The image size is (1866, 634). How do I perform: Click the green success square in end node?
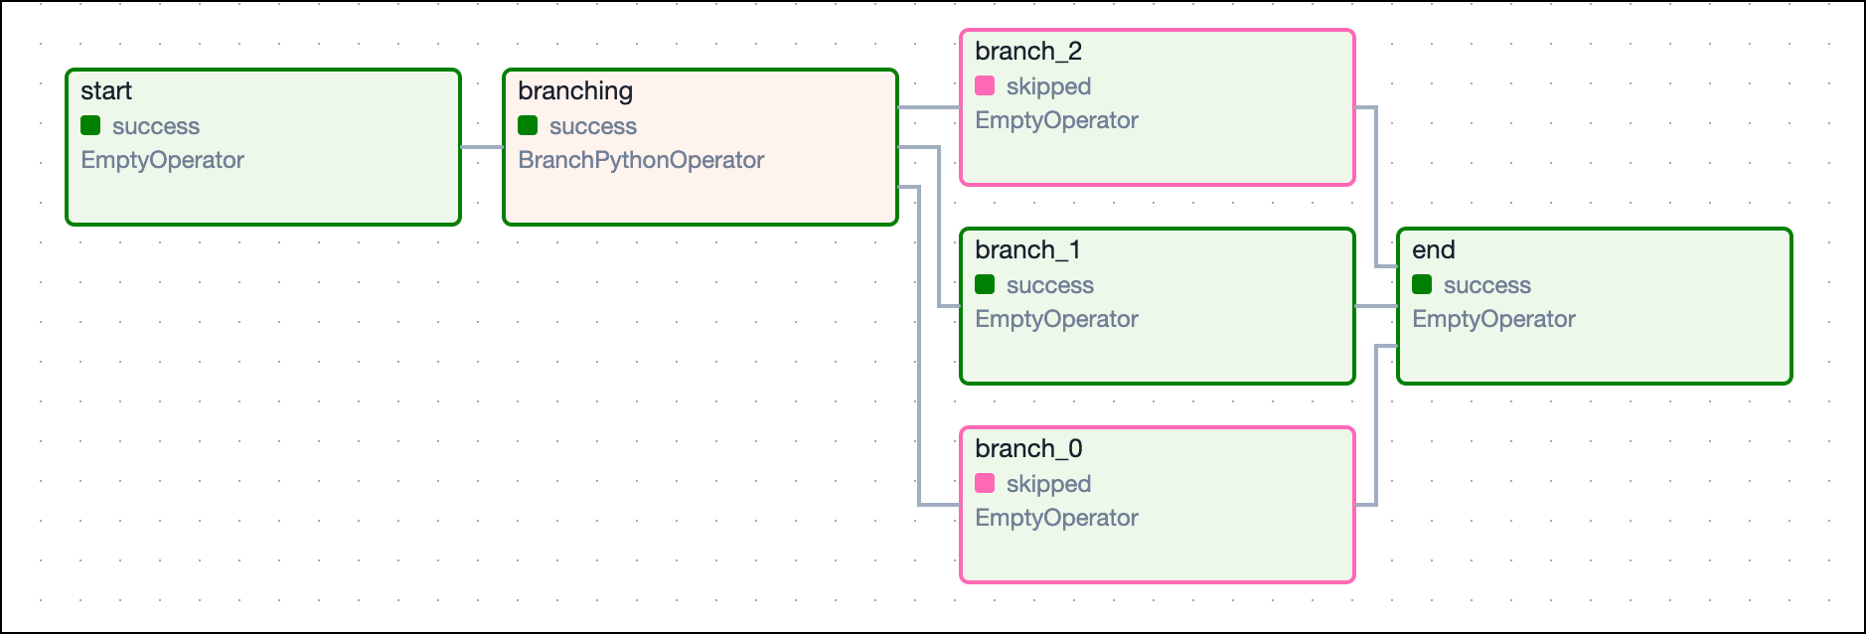[1422, 284]
